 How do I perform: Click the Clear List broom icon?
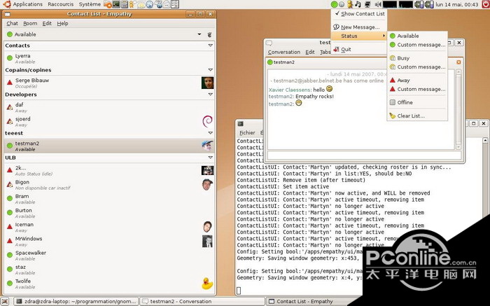pyautogui.click(x=393, y=116)
